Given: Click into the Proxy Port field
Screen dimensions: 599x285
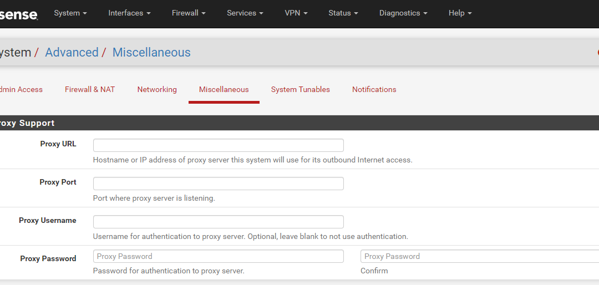Looking at the screenshot, I should 219,184.
